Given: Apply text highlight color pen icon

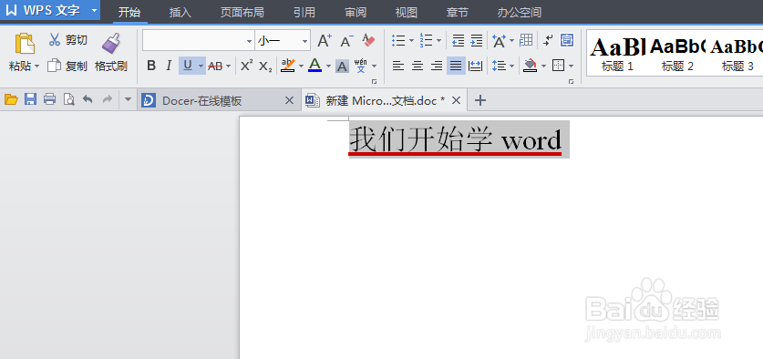Looking at the screenshot, I should pyautogui.click(x=288, y=66).
